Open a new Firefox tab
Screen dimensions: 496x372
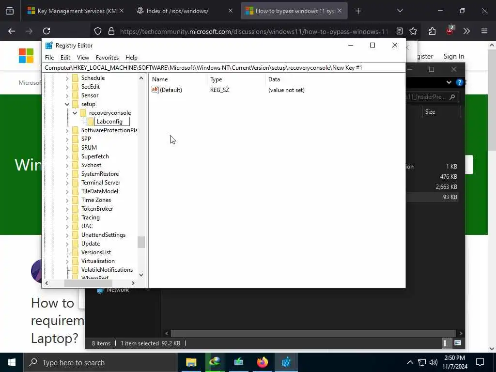click(x=358, y=11)
